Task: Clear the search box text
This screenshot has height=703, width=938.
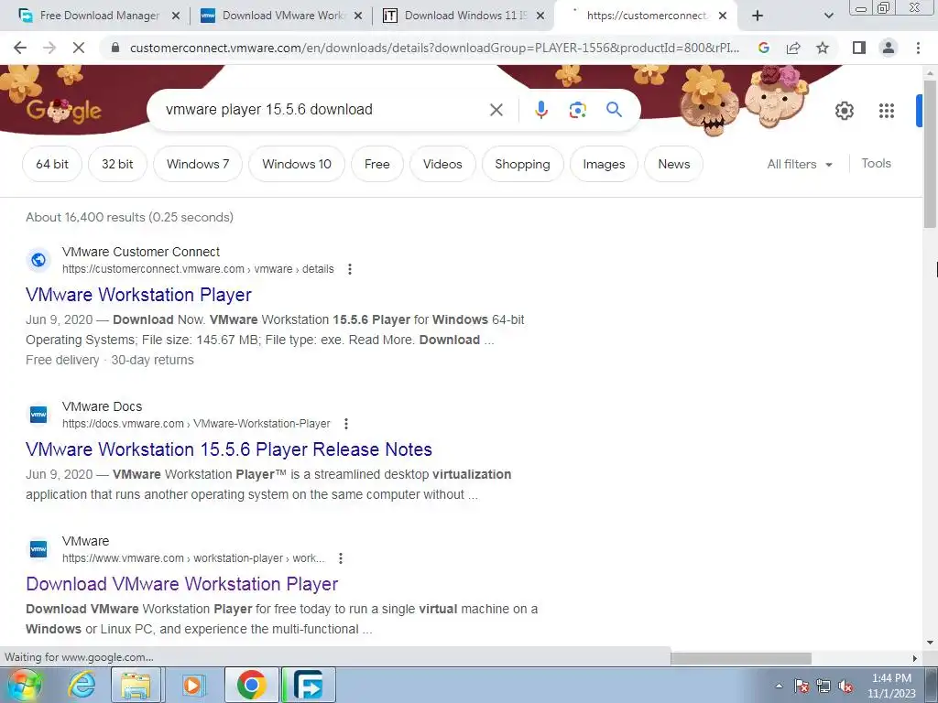Action: [496, 110]
